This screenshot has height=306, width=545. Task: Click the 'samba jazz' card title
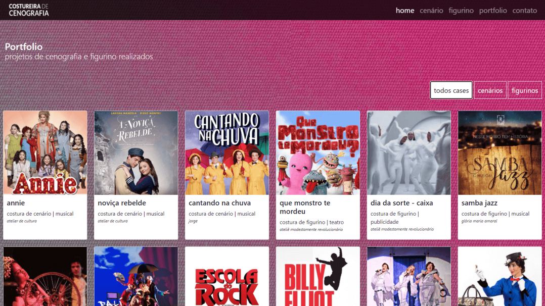click(479, 203)
